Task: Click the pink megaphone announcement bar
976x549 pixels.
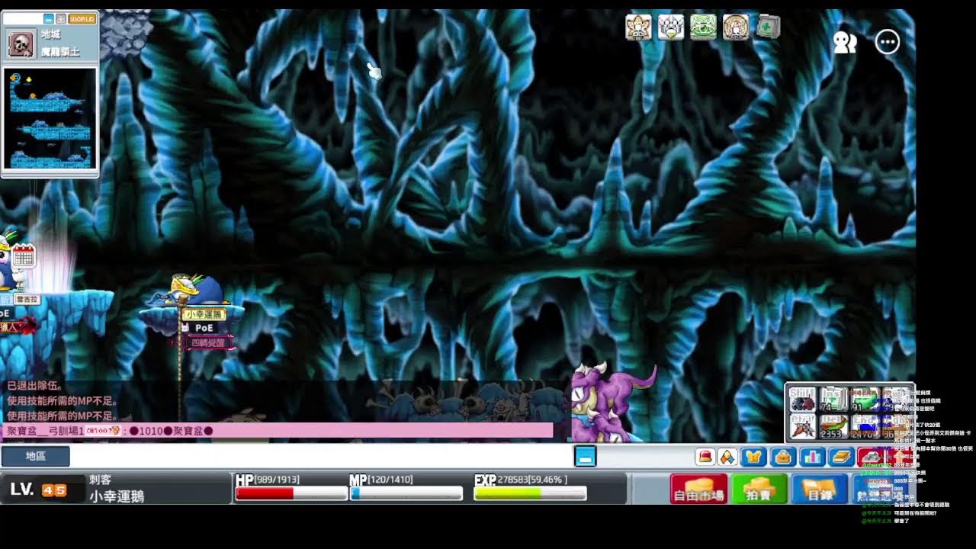Action: (x=278, y=431)
